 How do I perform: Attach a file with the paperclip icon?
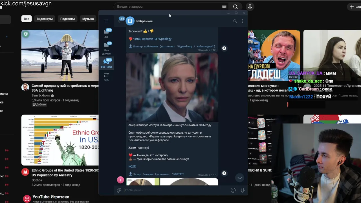click(x=119, y=190)
